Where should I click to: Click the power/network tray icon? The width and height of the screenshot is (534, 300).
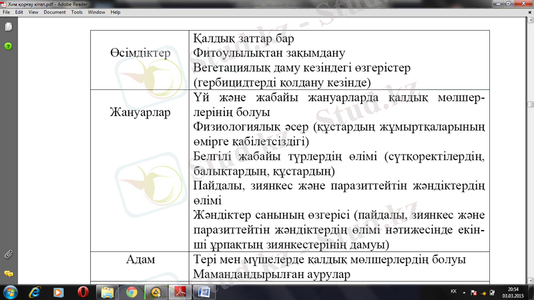492,293
